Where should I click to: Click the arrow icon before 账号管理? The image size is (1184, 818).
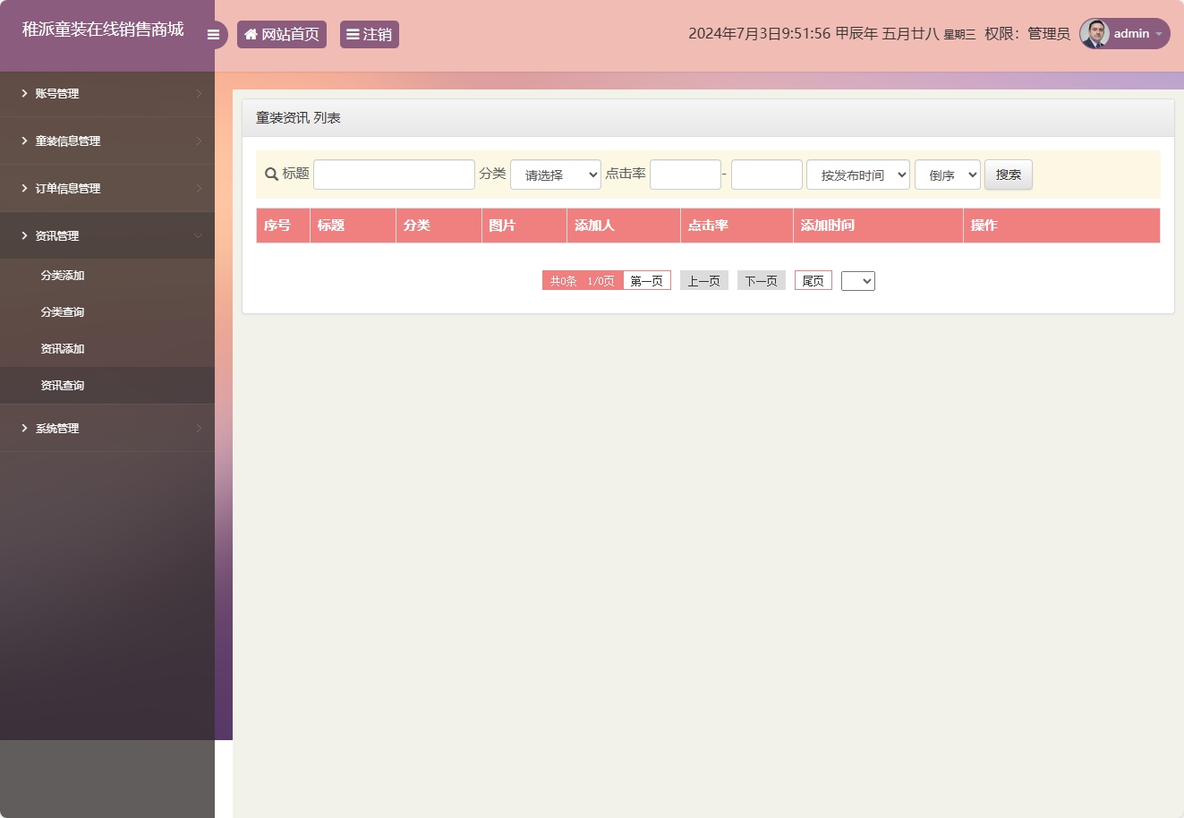(x=23, y=93)
